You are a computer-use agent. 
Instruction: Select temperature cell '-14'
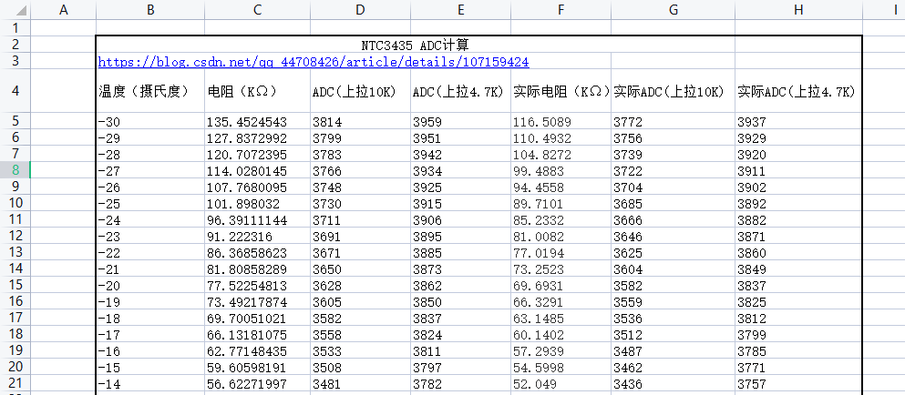[150, 384]
